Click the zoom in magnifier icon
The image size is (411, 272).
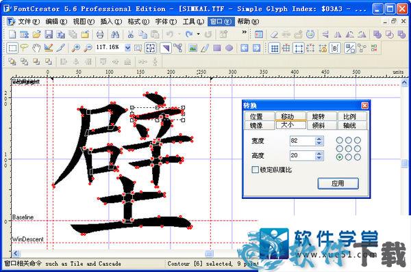point(76,48)
